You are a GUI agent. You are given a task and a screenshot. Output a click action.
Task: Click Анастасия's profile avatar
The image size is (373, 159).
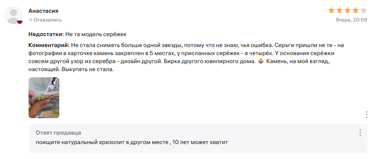pos(14,15)
